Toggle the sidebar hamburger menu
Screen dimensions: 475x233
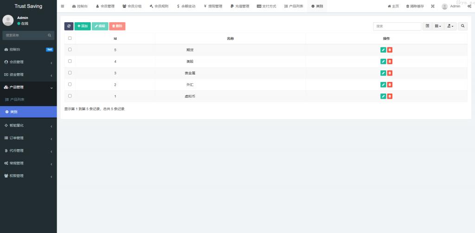[x=63, y=6]
